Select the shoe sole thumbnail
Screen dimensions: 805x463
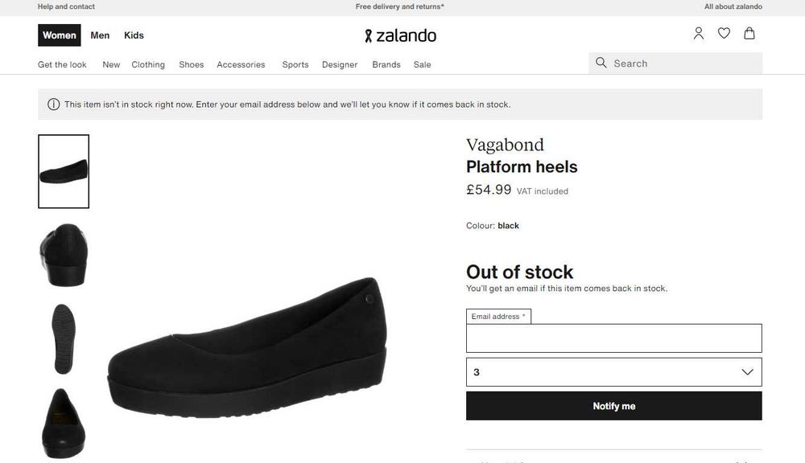point(64,338)
